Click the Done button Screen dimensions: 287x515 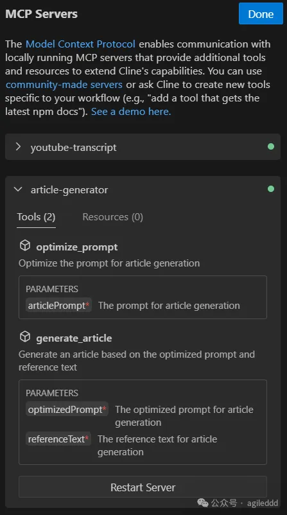pyautogui.click(x=261, y=13)
